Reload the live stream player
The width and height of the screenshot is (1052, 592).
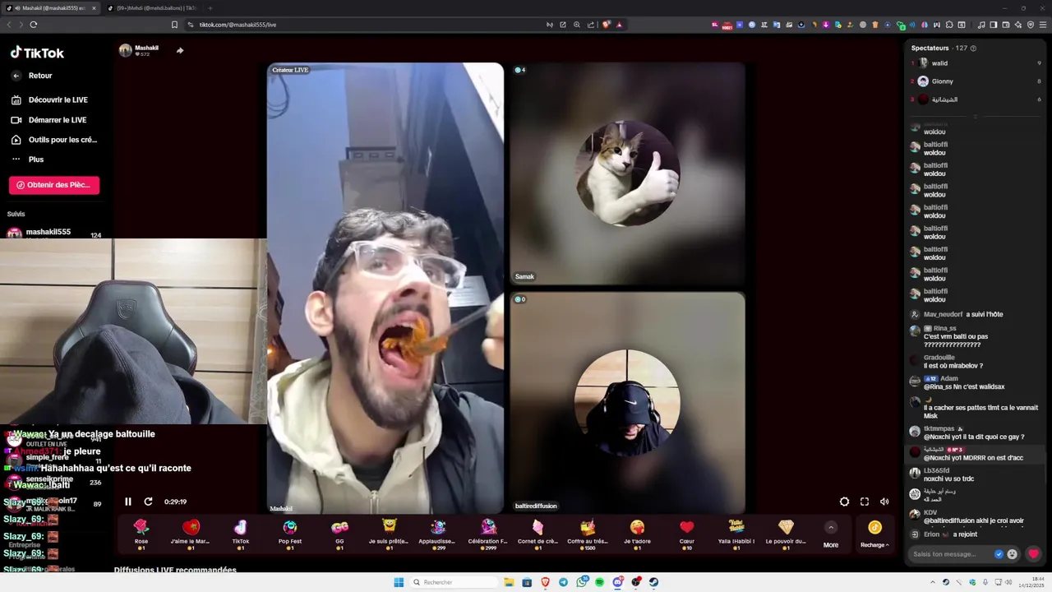tap(149, 502)
